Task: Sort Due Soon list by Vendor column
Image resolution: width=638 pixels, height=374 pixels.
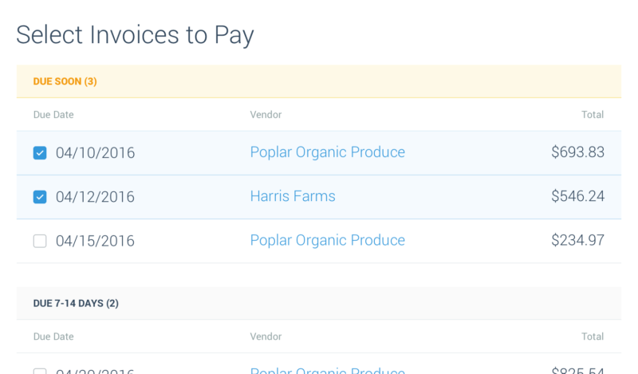Action: coord(266,115)
